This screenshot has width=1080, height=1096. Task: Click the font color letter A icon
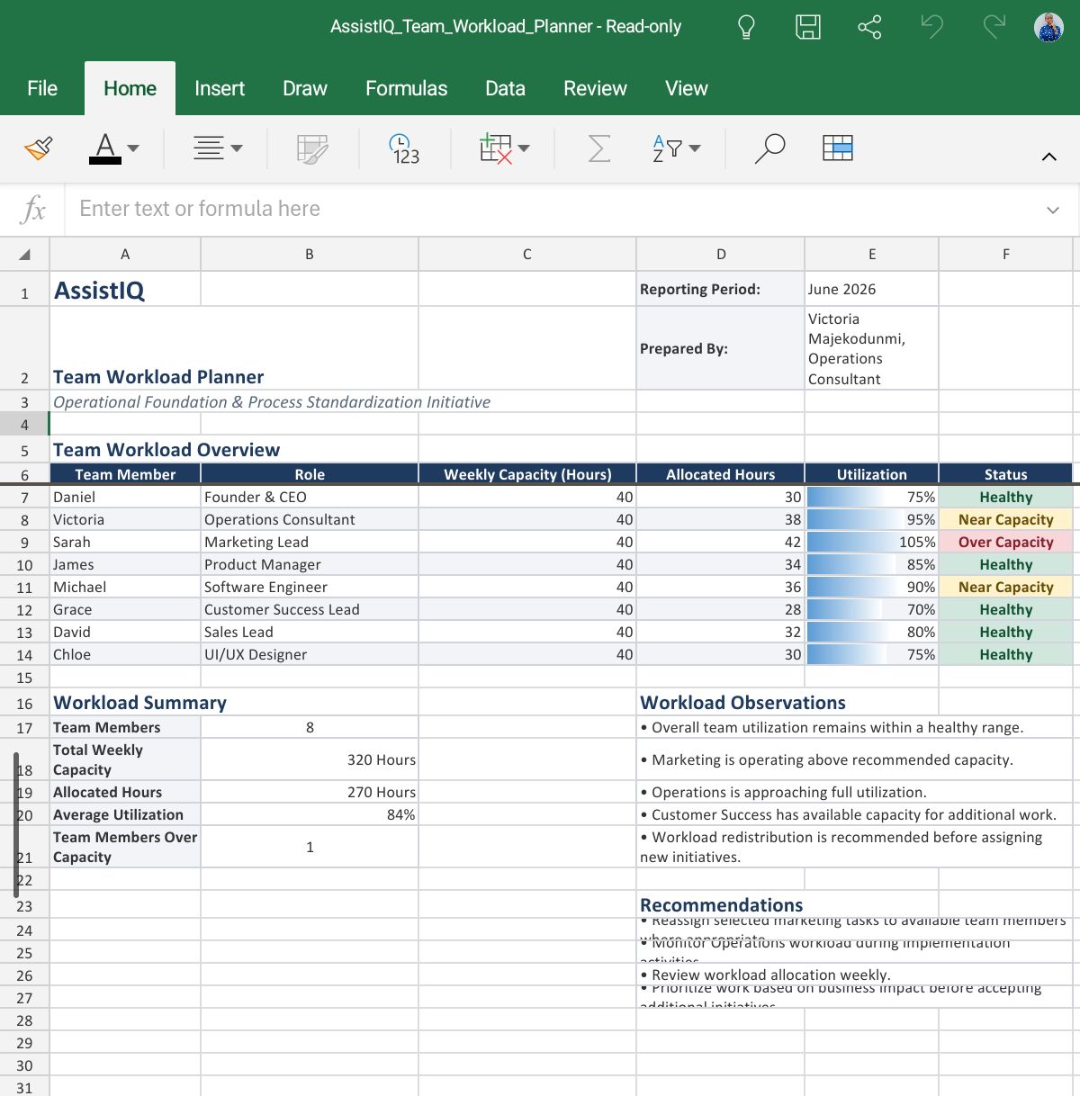coord(105,148)
